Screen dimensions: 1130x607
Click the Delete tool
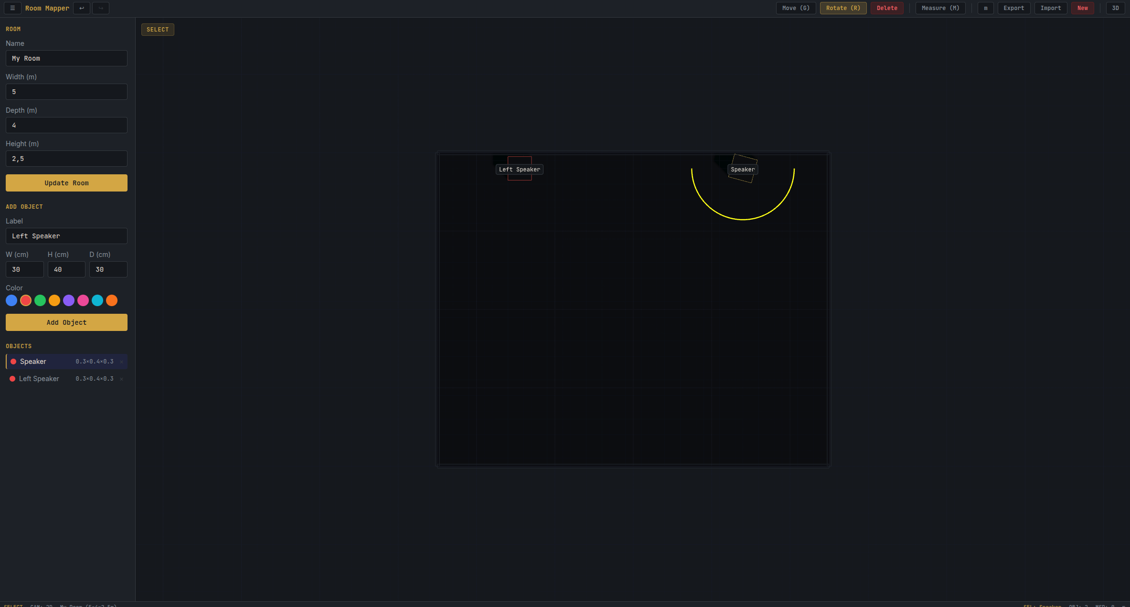click(x=887, y=8)
